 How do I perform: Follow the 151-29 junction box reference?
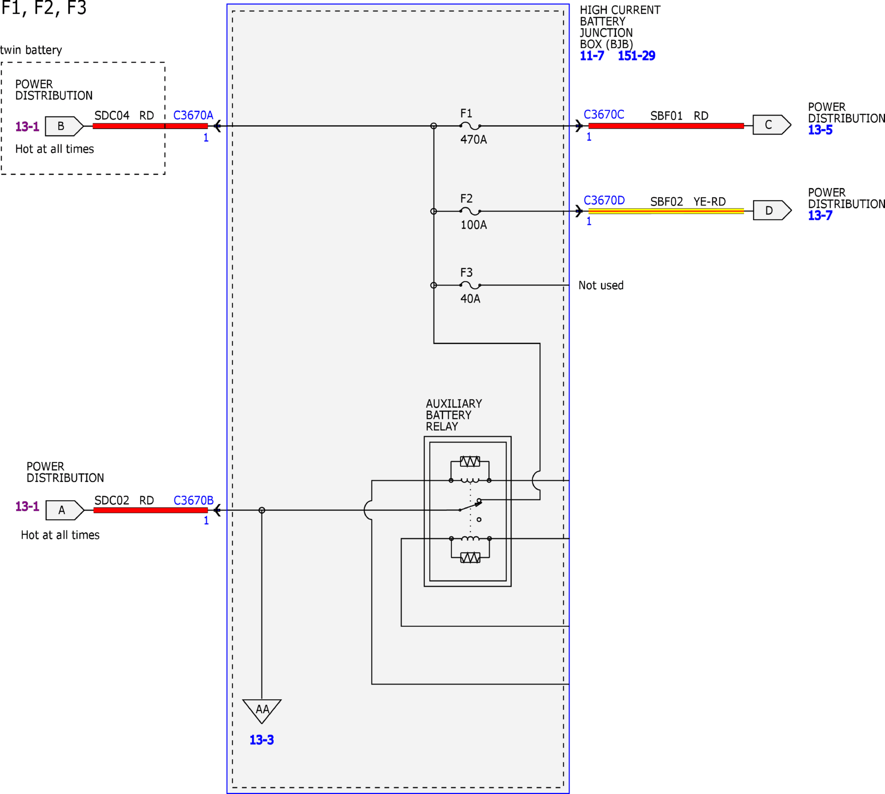point(636,56)
